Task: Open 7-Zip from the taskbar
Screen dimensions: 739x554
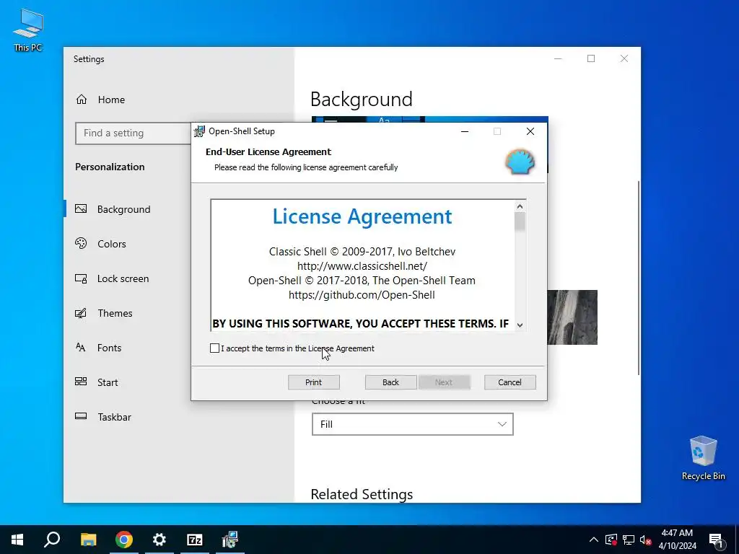Action: (x=195, y=540)
